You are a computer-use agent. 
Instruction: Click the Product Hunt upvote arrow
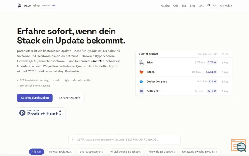click(60, 111)
